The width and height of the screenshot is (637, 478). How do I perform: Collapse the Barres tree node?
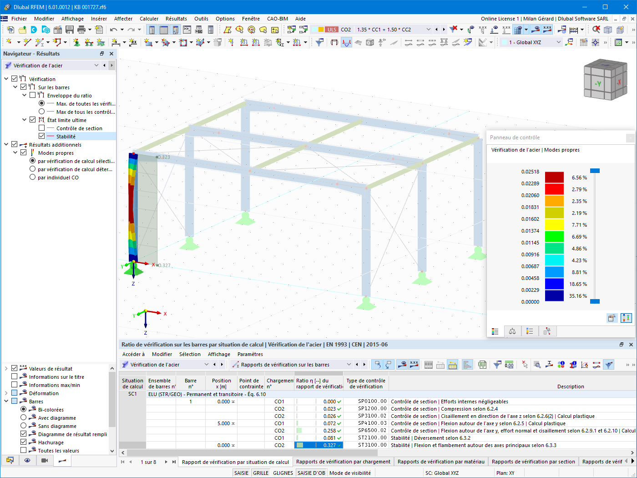[x=6, y=401]
